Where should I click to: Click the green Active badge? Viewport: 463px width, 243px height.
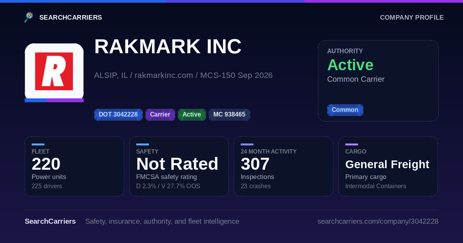(x=192, y=115)
